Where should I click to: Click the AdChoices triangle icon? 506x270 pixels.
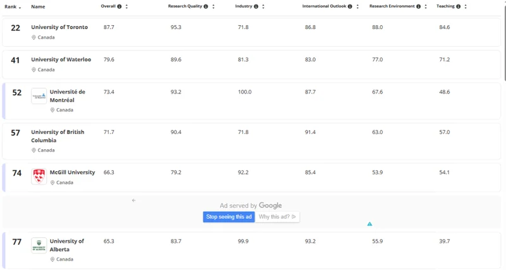(369, 224)
